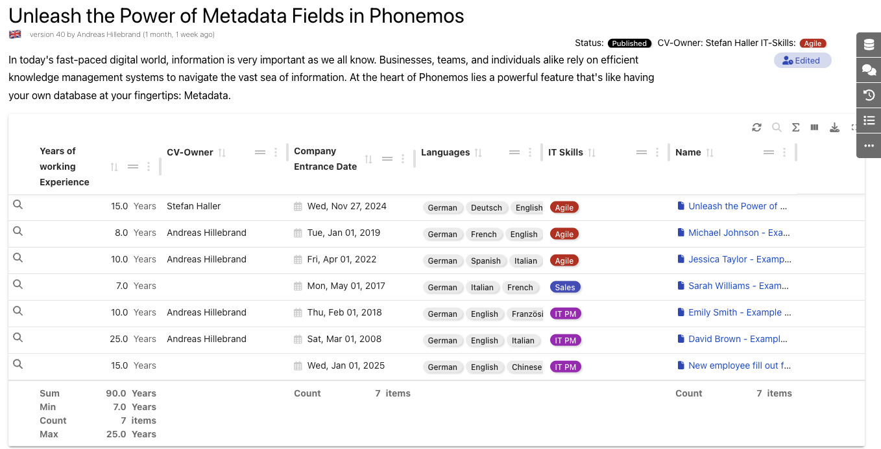The width and height of the screenshot is (881, 449).
Task: Refresh the metadata table
Action: 756,128
